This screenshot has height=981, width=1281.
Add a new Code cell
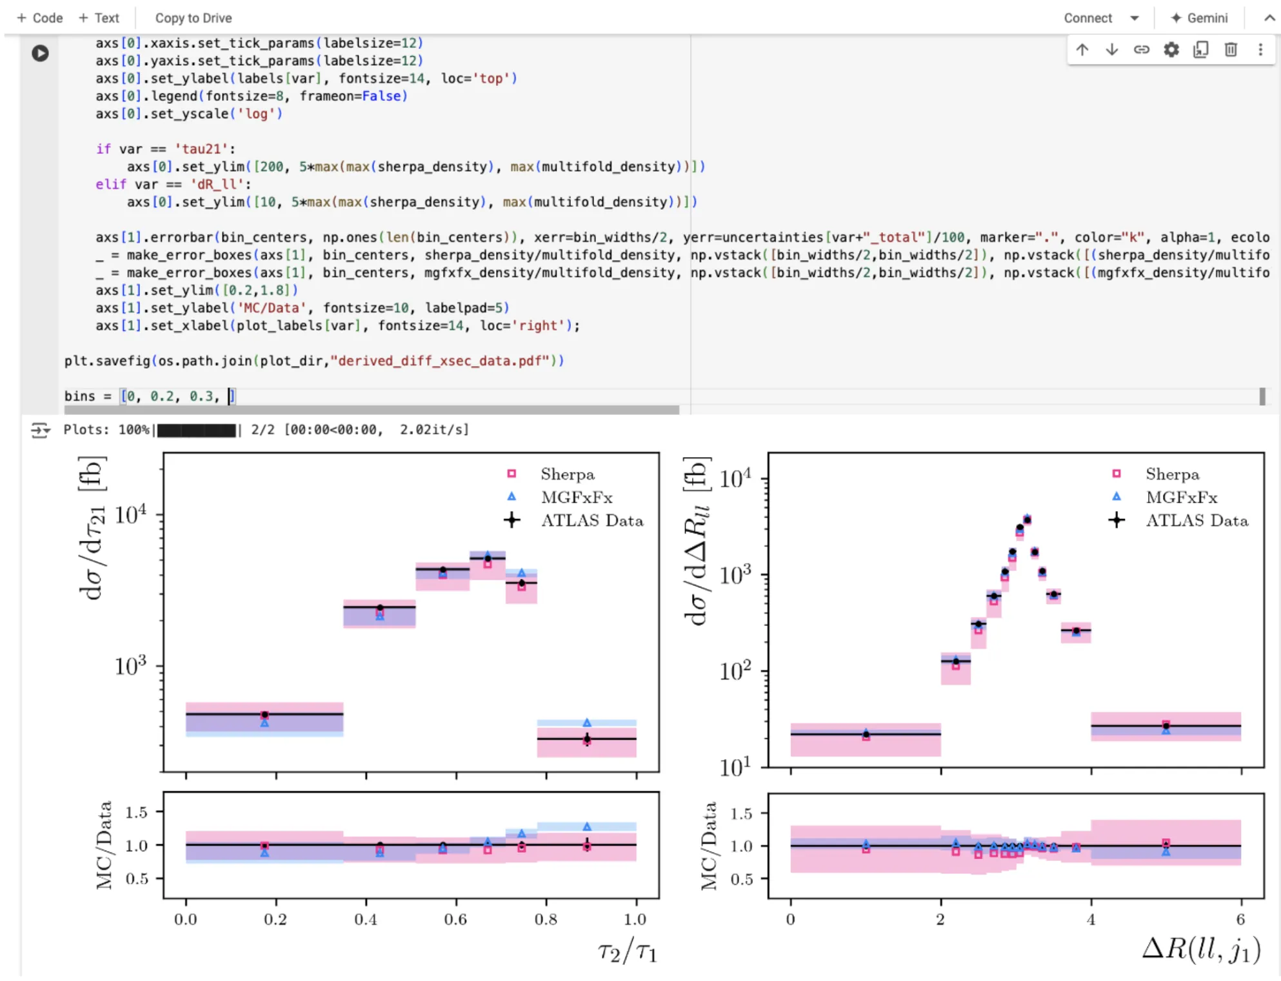click(40, 18)
